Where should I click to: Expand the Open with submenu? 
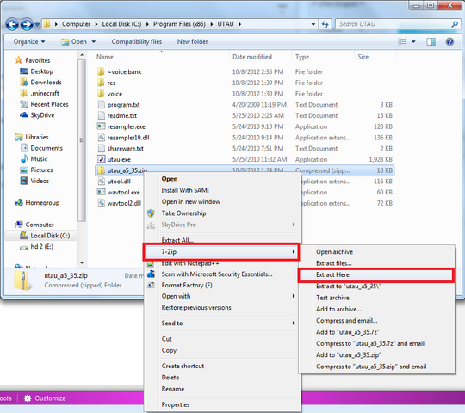(x=222, y=296)
